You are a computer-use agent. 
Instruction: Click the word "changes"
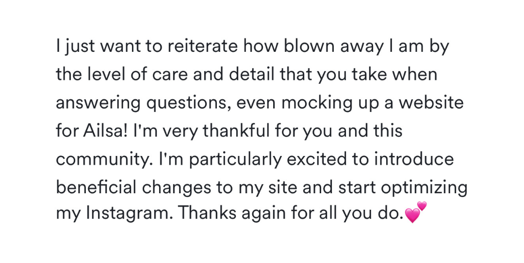(x=177, y=187)
